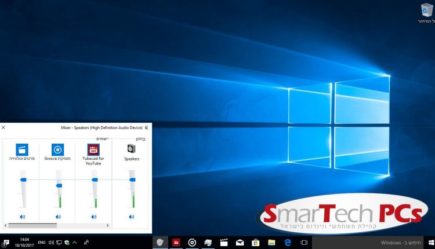435x249 pixels.
Task: Switch to Groove Music on the taskbar
Action: (x=192, y=243)
